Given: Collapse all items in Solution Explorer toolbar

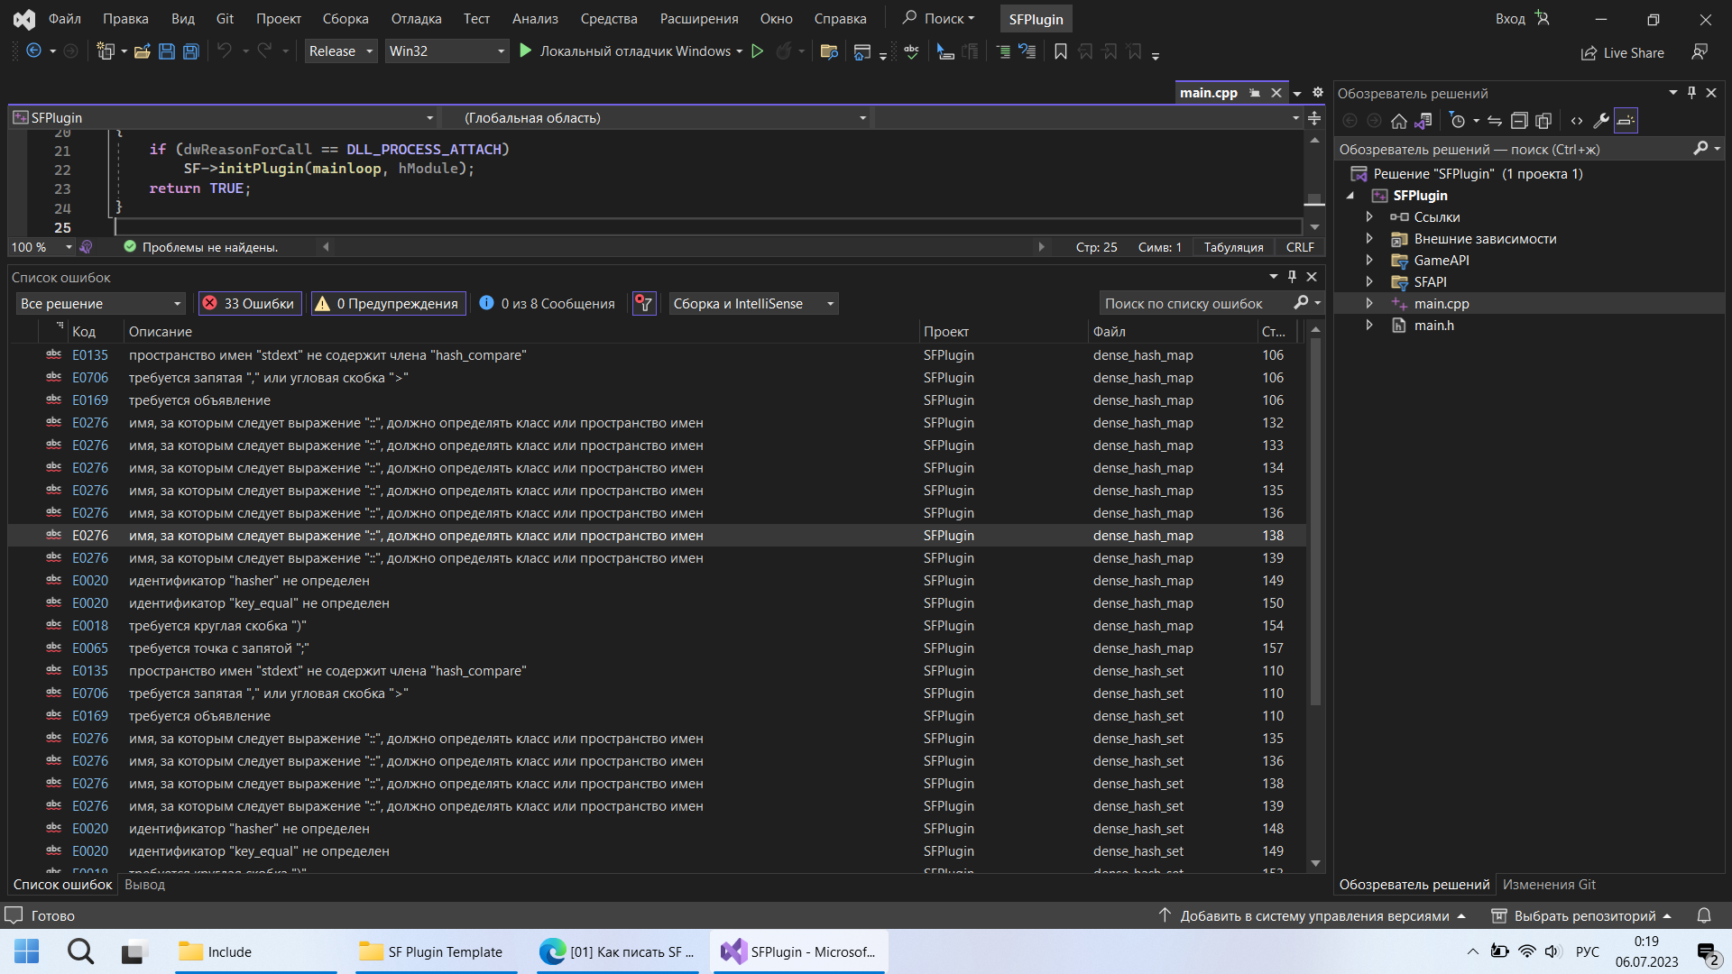Looking at the screenshot, I should 1519,121.
